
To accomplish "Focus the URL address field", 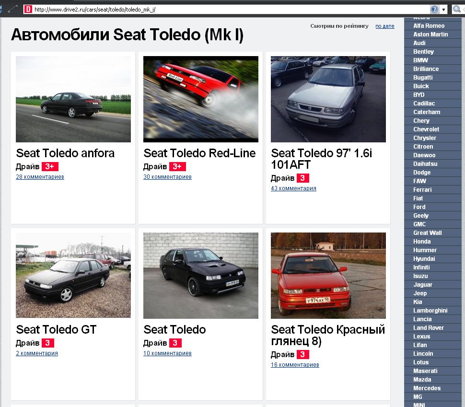I will click(x=232, y=10).
